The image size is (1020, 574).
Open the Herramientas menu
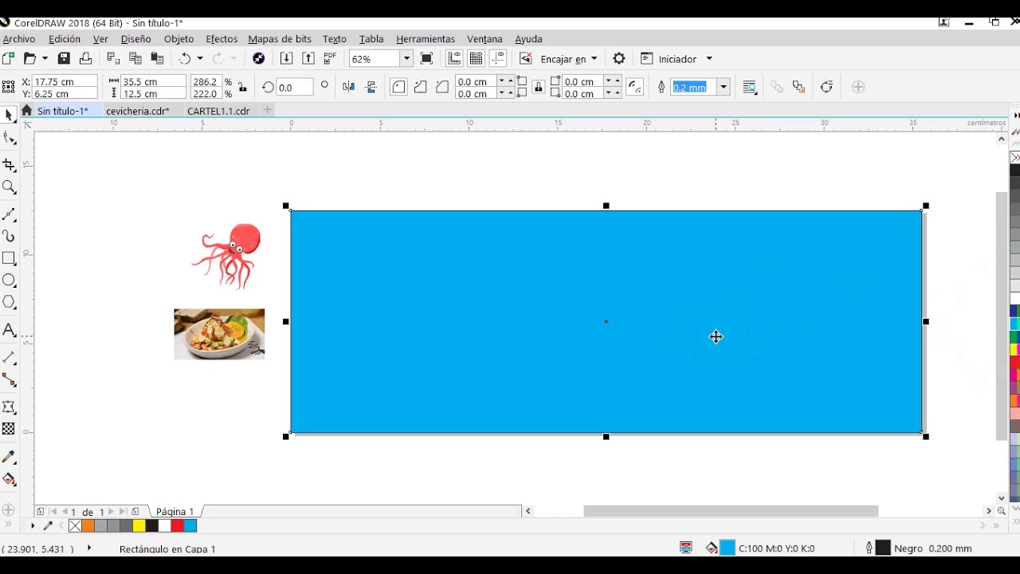(x=426, y=38)
